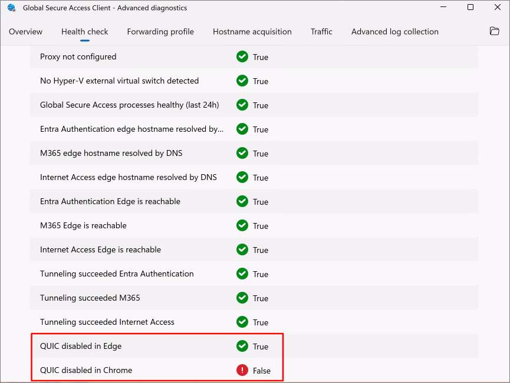Click check icon for Entra Authentication Edge reachable
The image size is (510, 383).
pos(242,202)
